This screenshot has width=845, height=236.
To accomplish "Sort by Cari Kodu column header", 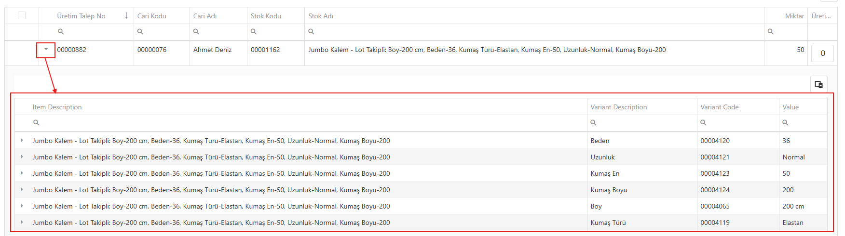I will coord(151,16).
